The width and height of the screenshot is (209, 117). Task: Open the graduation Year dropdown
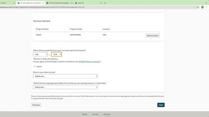click(x=56, y=54)
